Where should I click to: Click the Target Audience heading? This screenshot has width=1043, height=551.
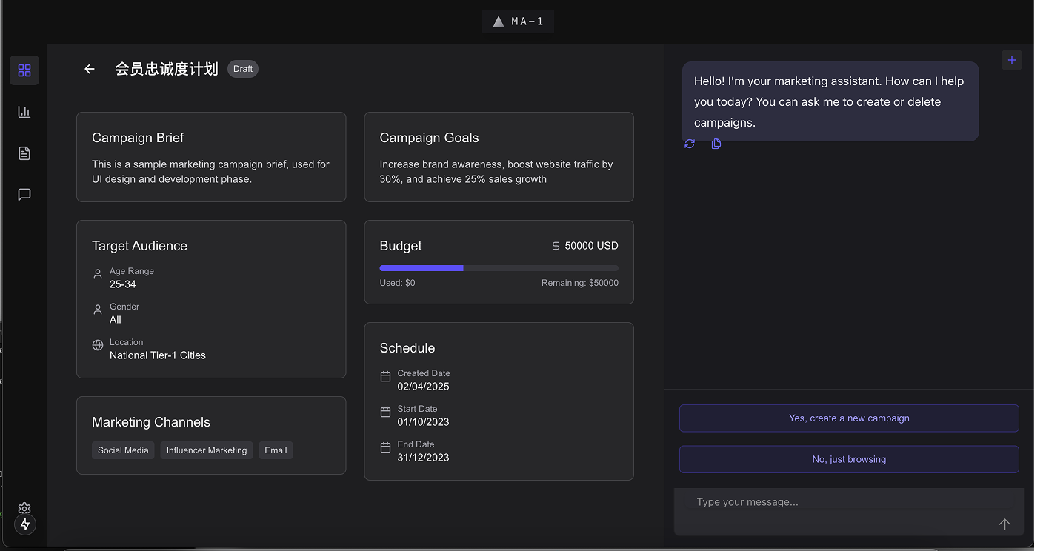pos(139,246)
